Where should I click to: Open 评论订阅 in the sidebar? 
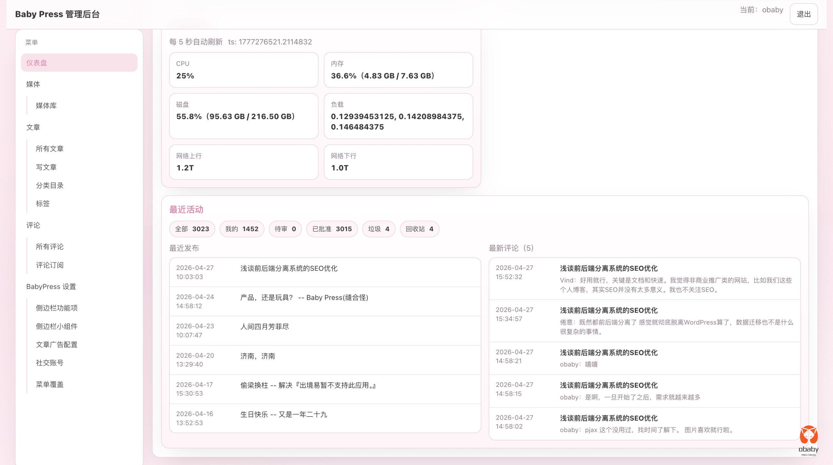click(x=50, y=265)
